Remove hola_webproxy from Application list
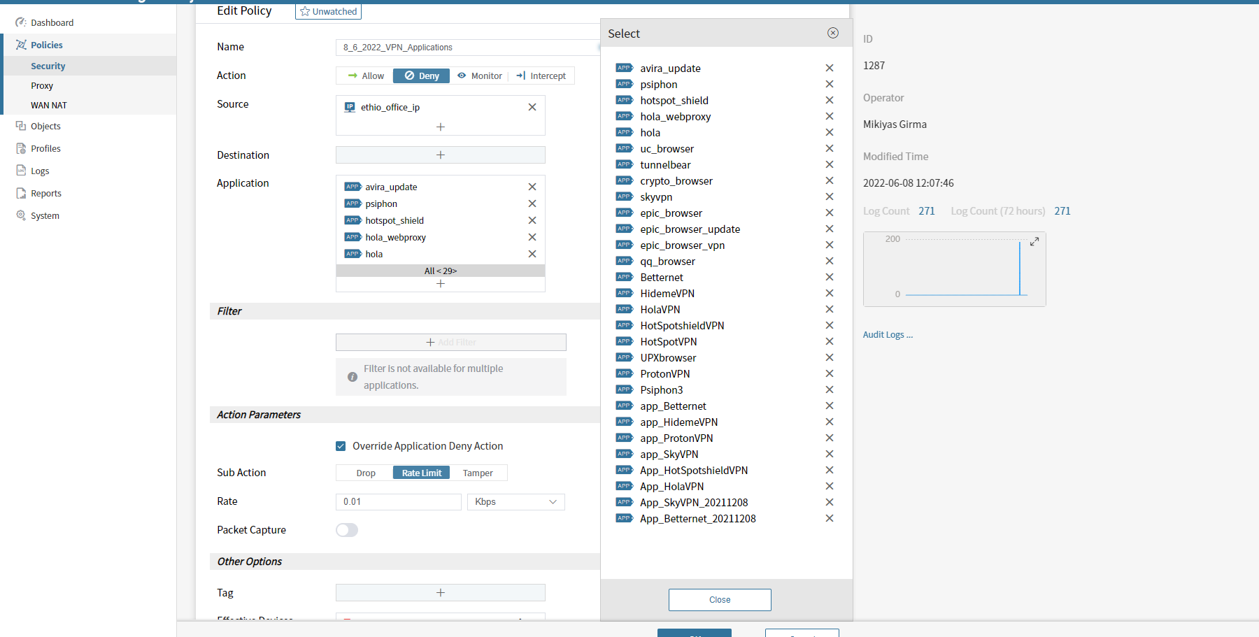Image resolution: width=1259 pixels, height=637 pixels. [x=532, y=238]
